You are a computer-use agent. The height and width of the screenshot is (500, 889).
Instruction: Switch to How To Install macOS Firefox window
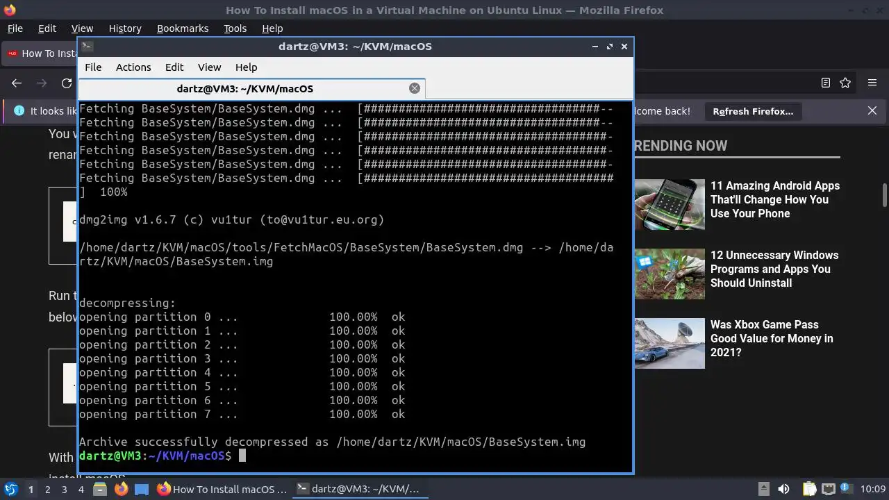[x=222, y=489]
